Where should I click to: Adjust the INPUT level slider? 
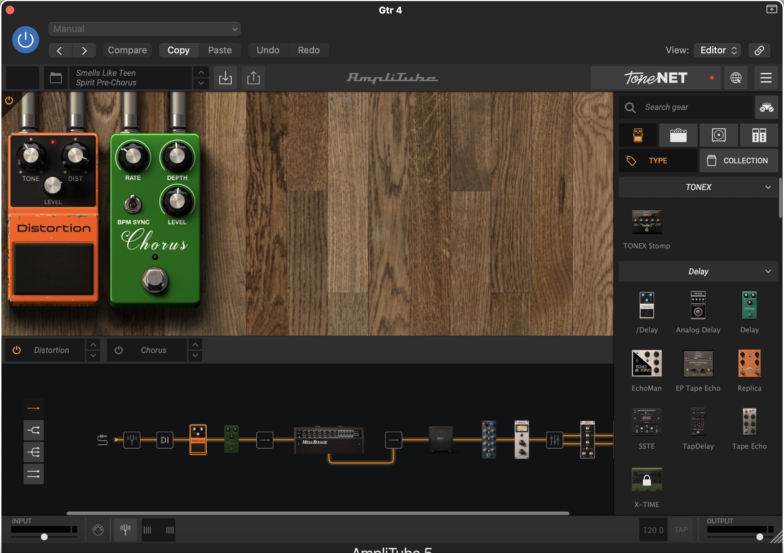tap(44, 537)
